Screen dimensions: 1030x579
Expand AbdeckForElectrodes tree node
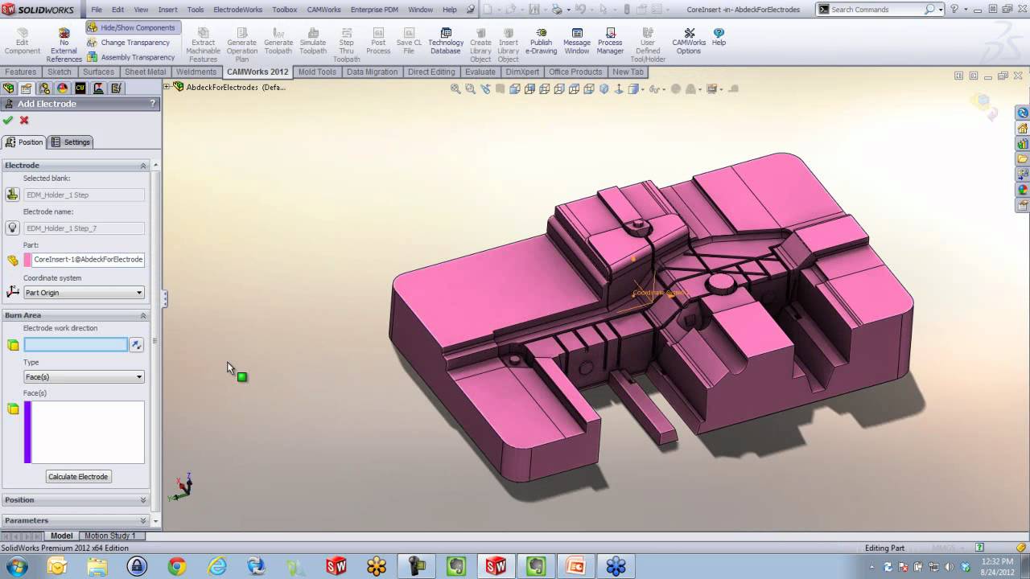pos(168,87)
